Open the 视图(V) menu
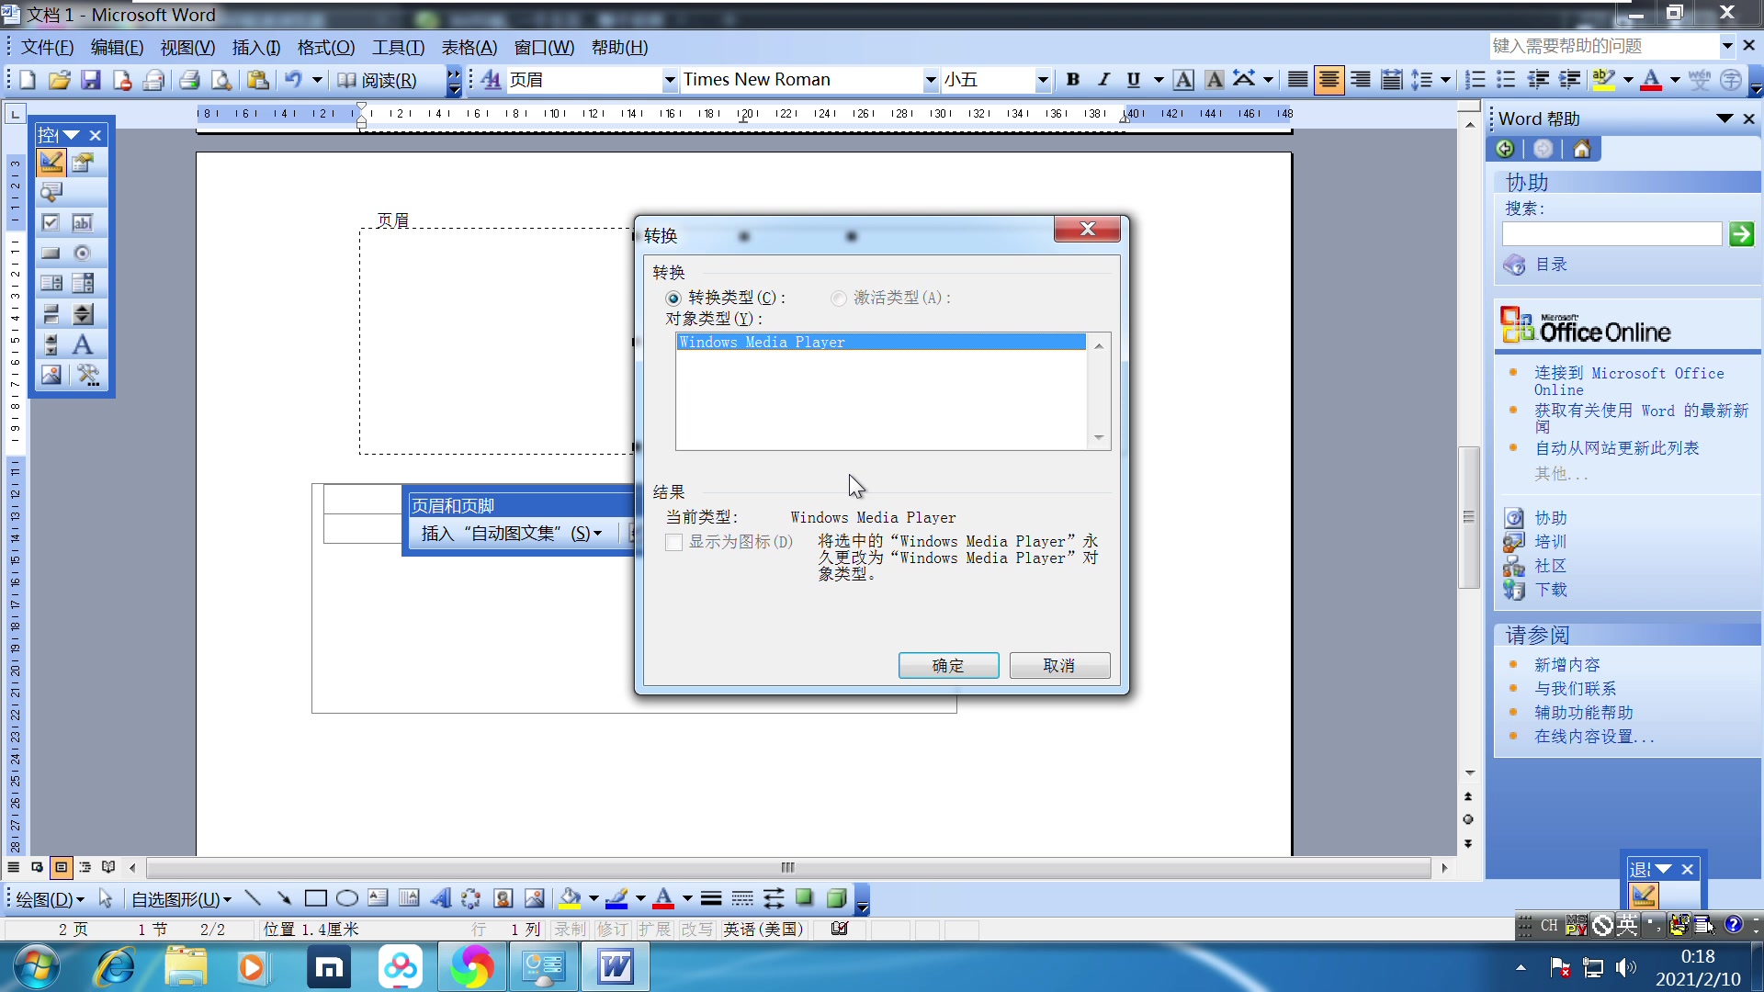The image size is (1764, 992). click(187, 47)
